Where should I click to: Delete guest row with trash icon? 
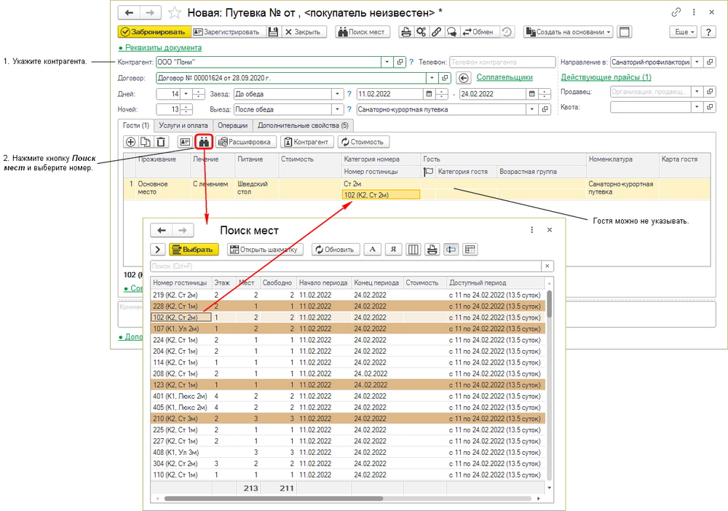point(161,142)
